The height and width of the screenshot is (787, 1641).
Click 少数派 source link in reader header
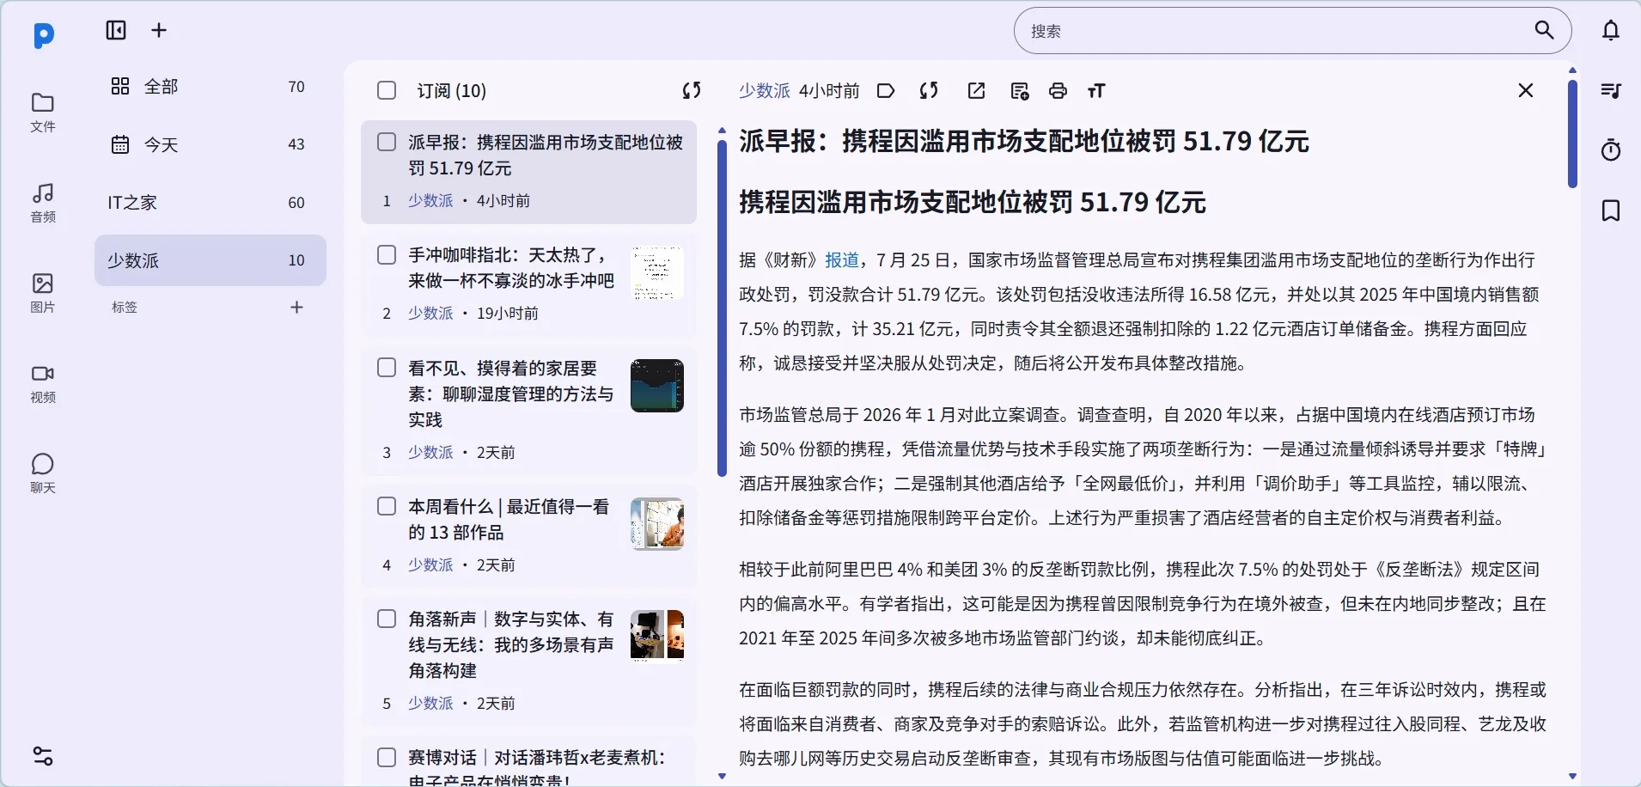pos(765,90)
